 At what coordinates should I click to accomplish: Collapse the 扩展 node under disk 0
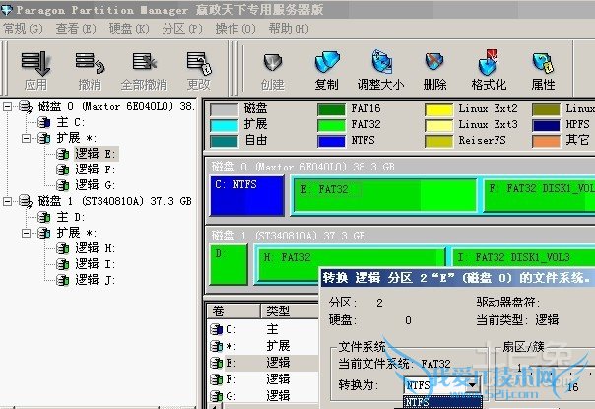coord(26,138)
